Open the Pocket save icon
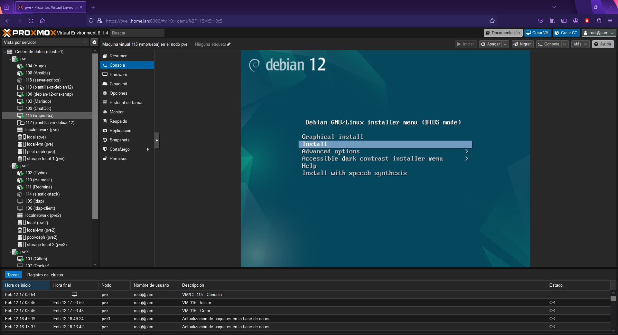 (x=541, y=21)
